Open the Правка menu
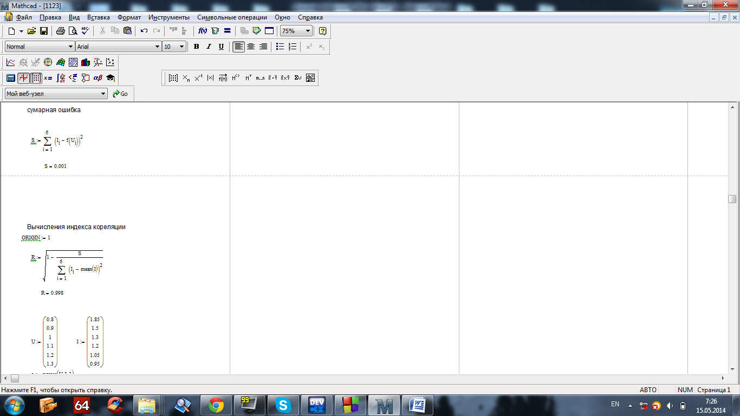 50,17
